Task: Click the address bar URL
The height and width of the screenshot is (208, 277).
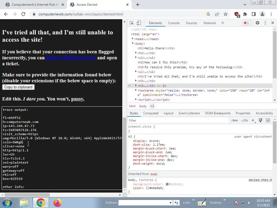Action: coord(81,14)
